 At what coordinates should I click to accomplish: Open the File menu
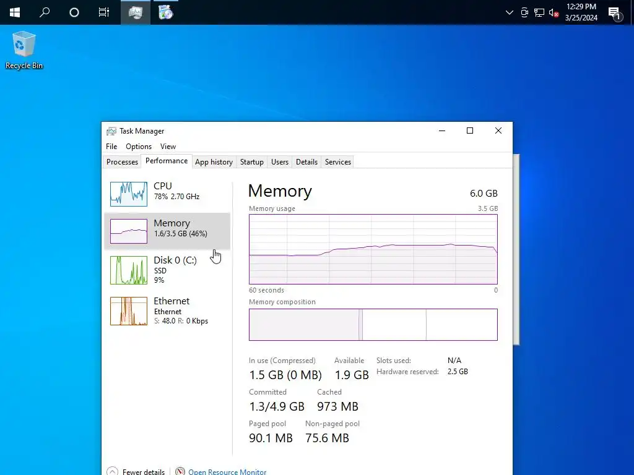pos(111,147)
